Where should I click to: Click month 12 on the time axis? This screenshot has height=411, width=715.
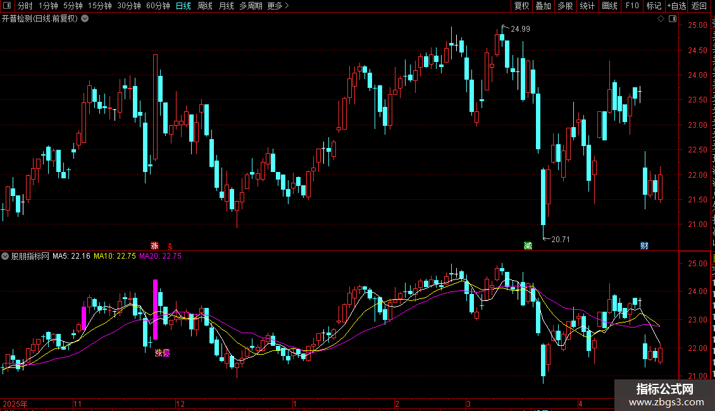180,403
